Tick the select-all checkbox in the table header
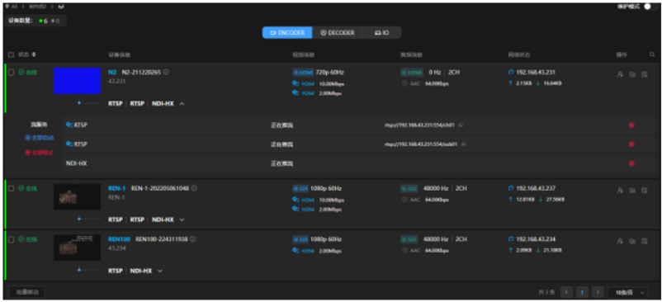The width and height of the screenshot is (662, 302). (12, 54)
